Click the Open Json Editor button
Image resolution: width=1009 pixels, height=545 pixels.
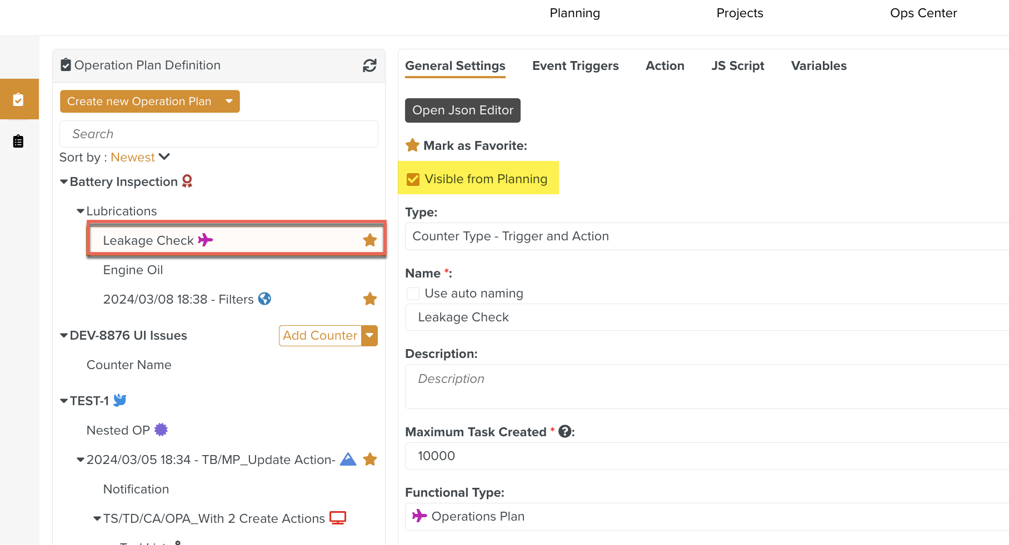point(462,110)
